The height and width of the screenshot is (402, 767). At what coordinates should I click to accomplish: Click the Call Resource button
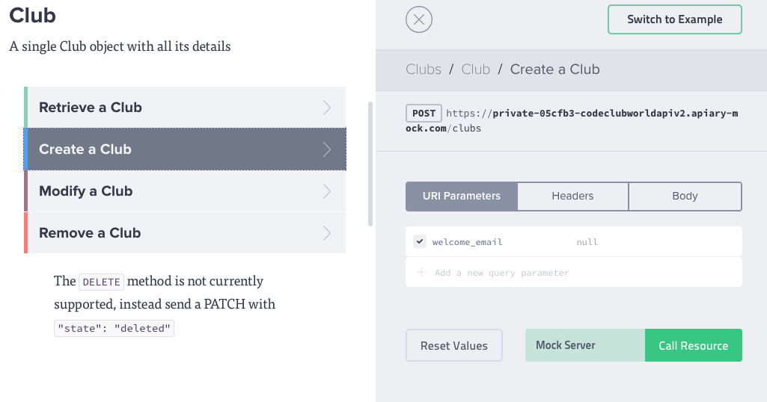coord(693,346)
